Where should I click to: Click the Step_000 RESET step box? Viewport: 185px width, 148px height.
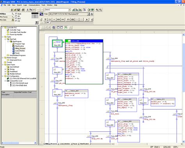tap(57, 43)
